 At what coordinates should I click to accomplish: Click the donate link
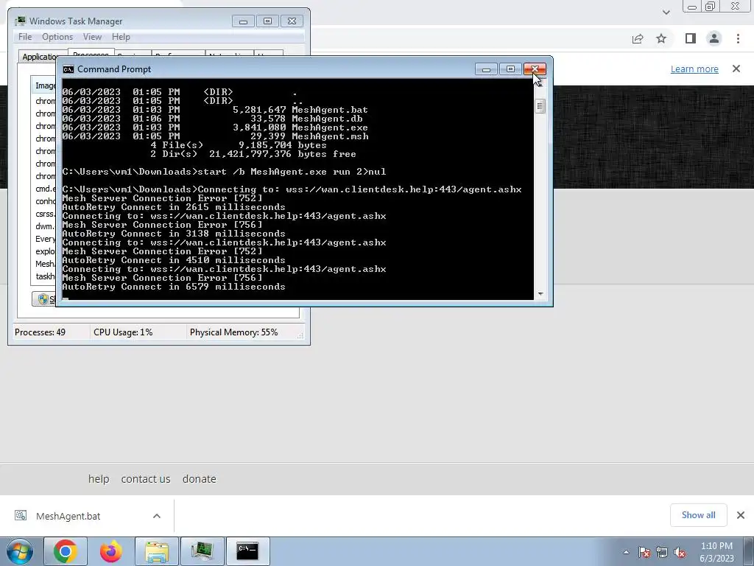pyautogui.click(x=199, y=479)
